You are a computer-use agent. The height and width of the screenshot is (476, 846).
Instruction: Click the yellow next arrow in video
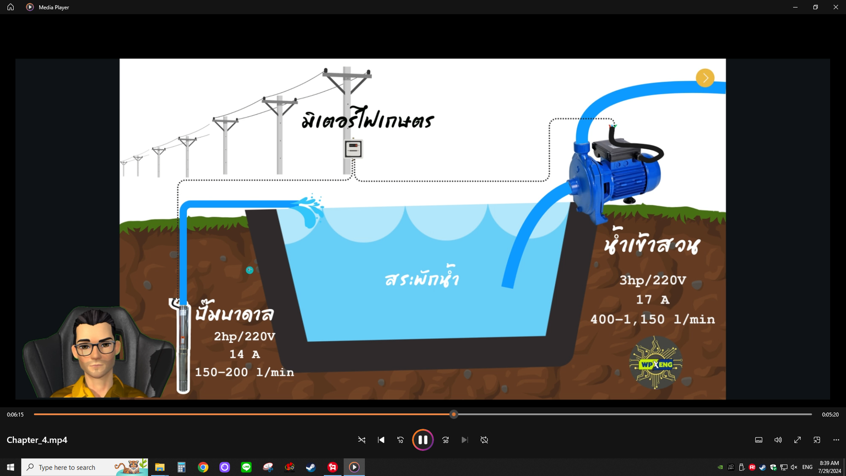(705, 78)
